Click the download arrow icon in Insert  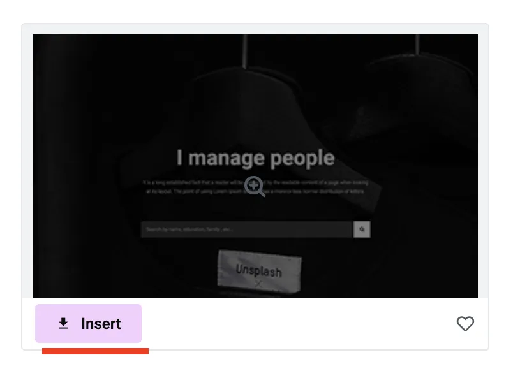coord(63,324)
